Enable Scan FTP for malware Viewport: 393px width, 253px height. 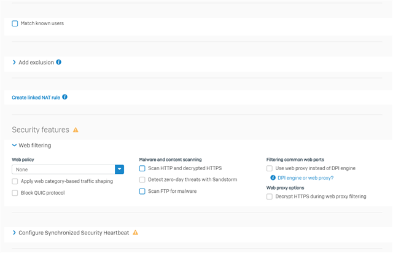(142, 192)
